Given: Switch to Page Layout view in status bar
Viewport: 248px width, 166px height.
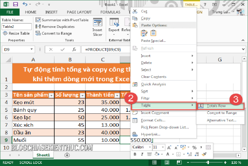Looking at the screenshot, I should [x=167, y=162].
